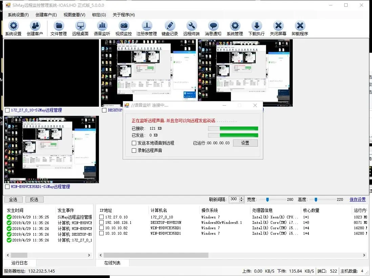The width and height of the screenshot is (372, 278).
Task: Enable 录制远程声音 recording option
Action: [134, 150]
